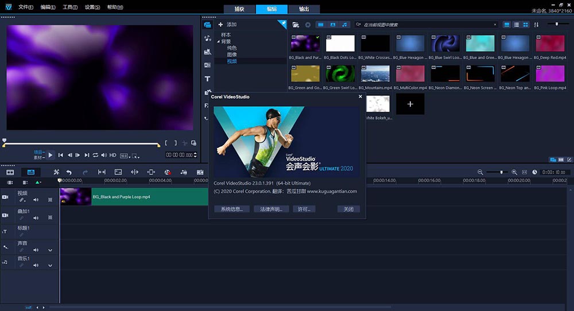
Task: Set the mark-out bracket
Action: click(x=175, y=143)
